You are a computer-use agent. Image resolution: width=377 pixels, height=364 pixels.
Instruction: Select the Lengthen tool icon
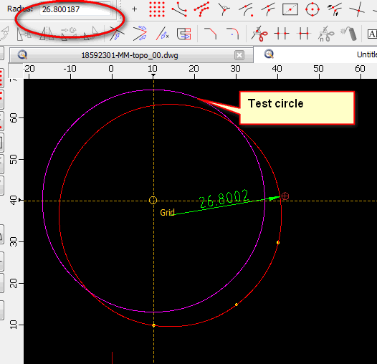coord(162,33)
